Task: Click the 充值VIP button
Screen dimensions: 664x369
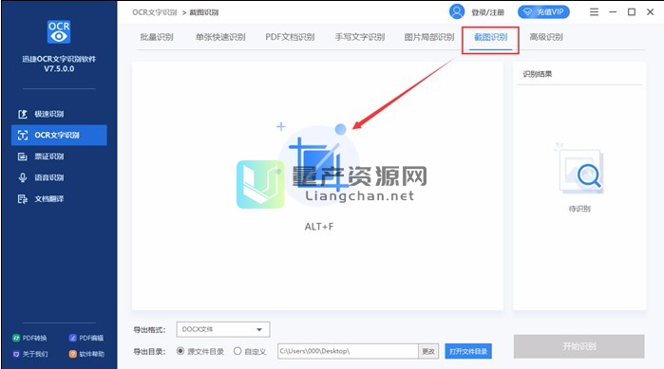Action: [543, 12]
